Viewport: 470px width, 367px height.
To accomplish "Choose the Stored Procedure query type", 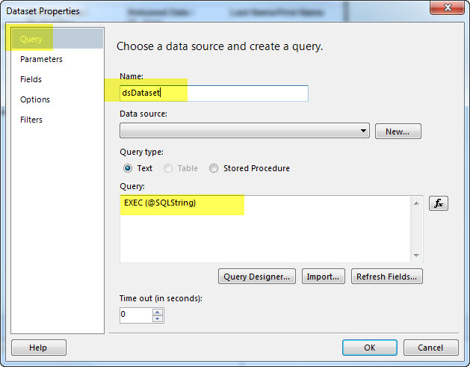I will [x=214, y=169].
